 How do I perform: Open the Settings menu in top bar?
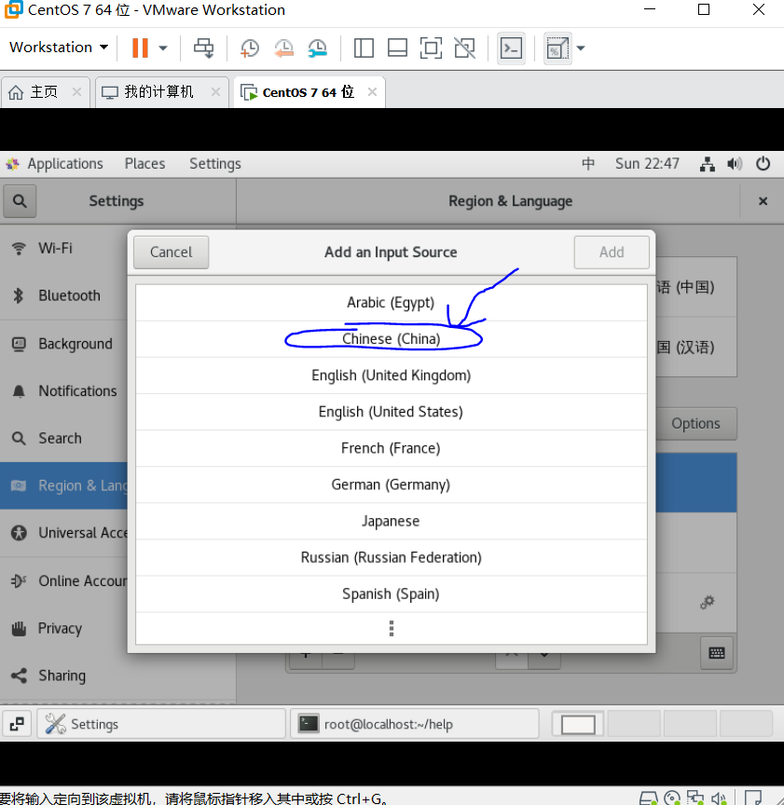(214, 164)
